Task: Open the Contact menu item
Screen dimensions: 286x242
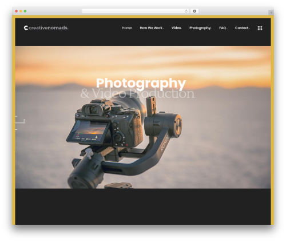Action: pyautogui.click(x=243, y=28)
